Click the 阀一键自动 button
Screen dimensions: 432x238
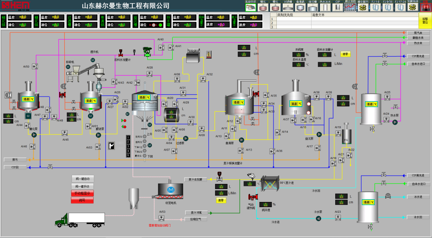[83, 178]
